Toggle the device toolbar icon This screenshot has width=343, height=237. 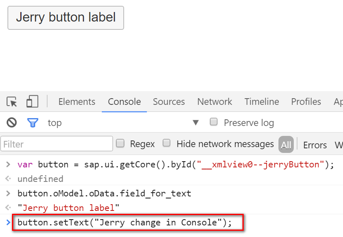click(x=32, y=102)
